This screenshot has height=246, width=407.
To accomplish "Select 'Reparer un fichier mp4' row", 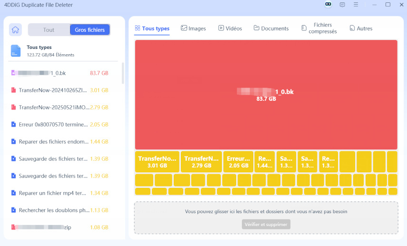I will tap(63, 193).
